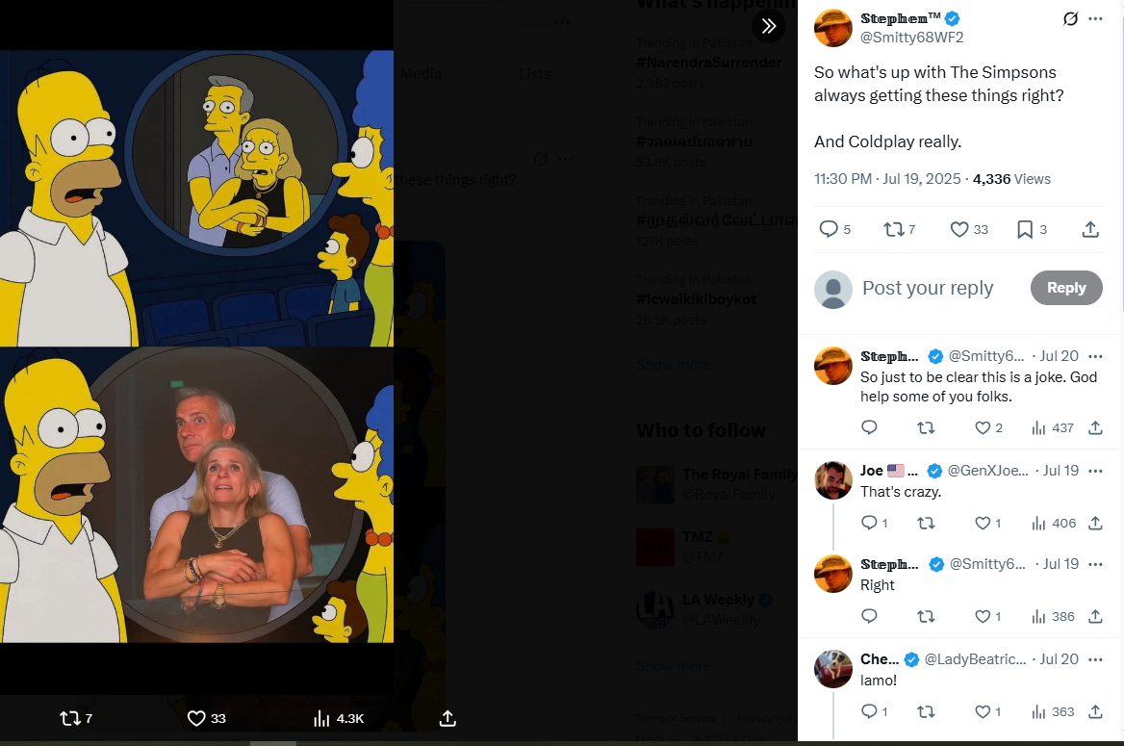
Task: Click the real-photo meme panel at bottom
Action: point(196,495)
